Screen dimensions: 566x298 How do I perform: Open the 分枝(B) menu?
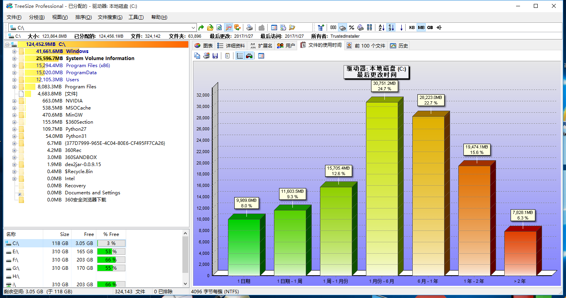(37, 17)
